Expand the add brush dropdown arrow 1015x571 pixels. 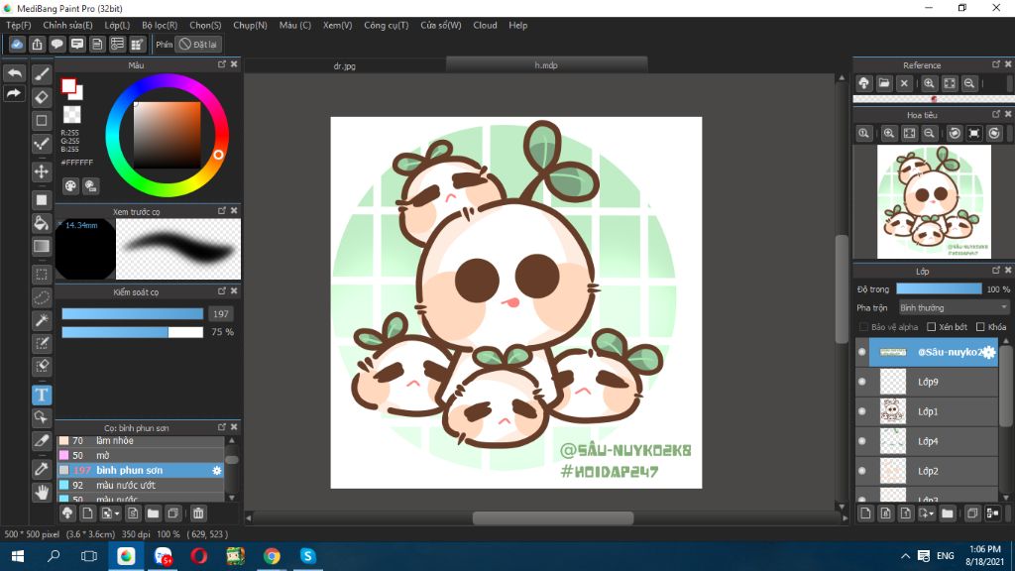coord(117,514)
